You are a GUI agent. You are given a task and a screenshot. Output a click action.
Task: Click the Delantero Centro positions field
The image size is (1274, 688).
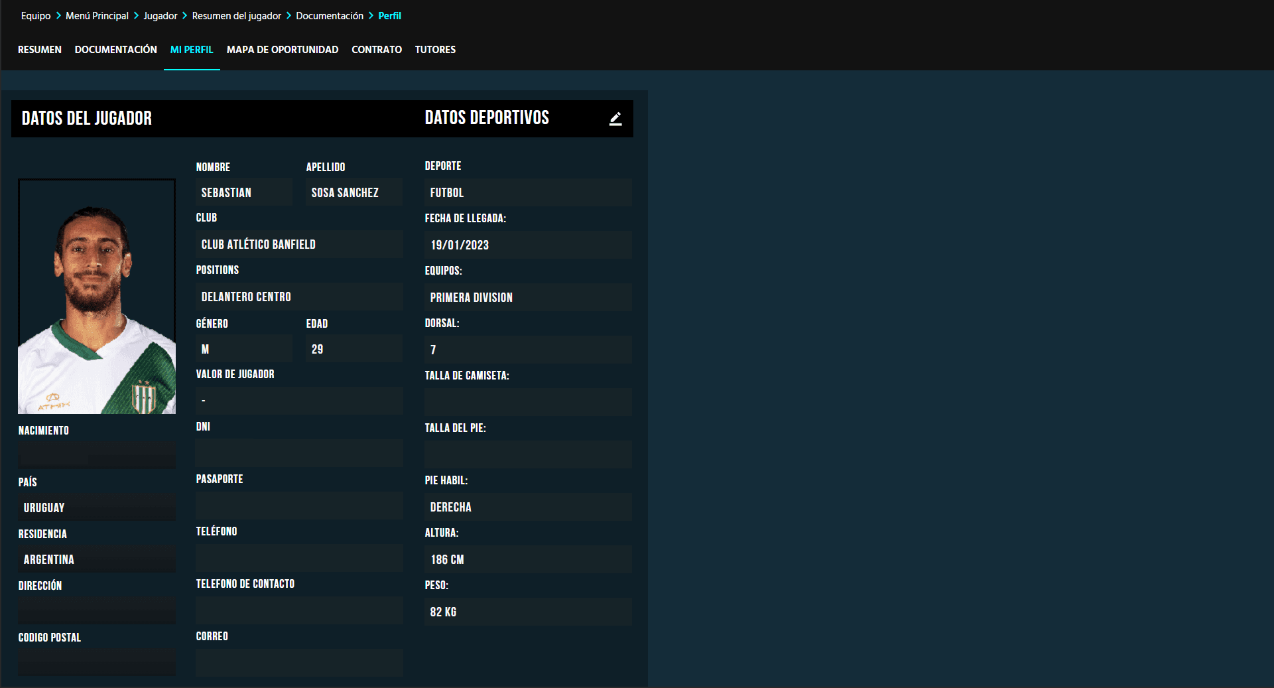tap(299, 297)
